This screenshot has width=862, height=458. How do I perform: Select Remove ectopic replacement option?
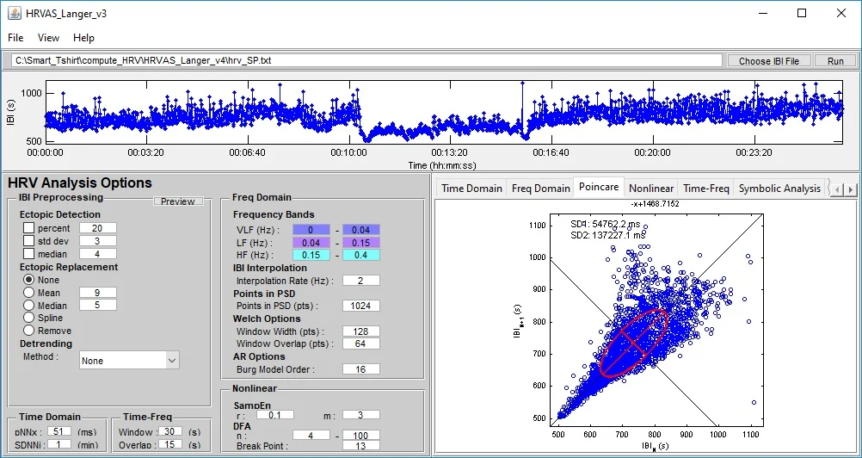coord(28,331)
